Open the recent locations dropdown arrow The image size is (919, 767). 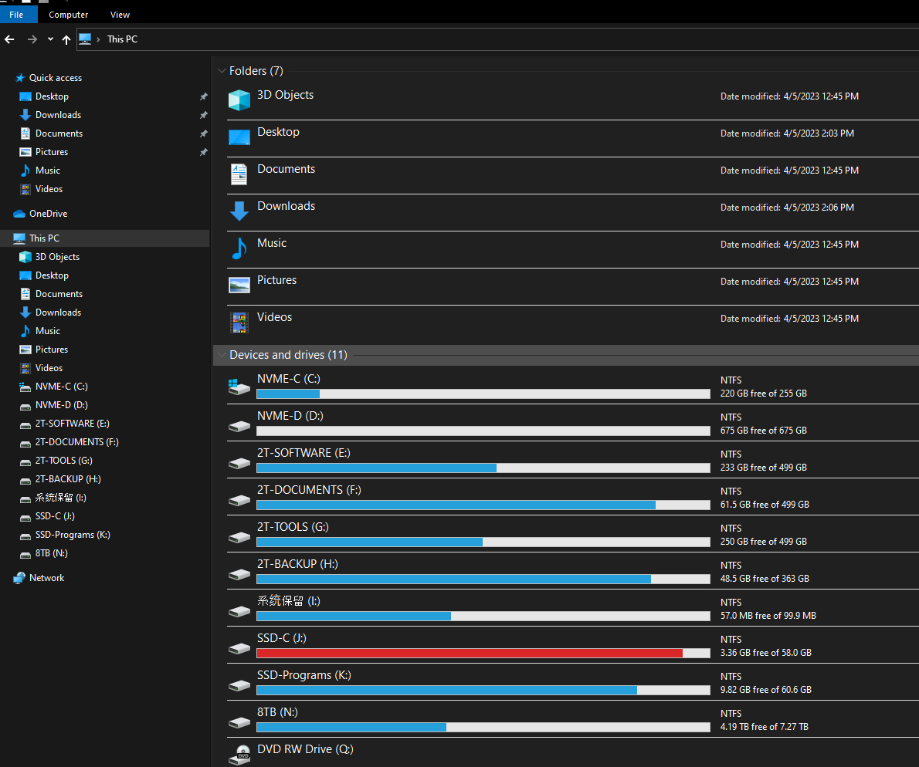[50, 39]
